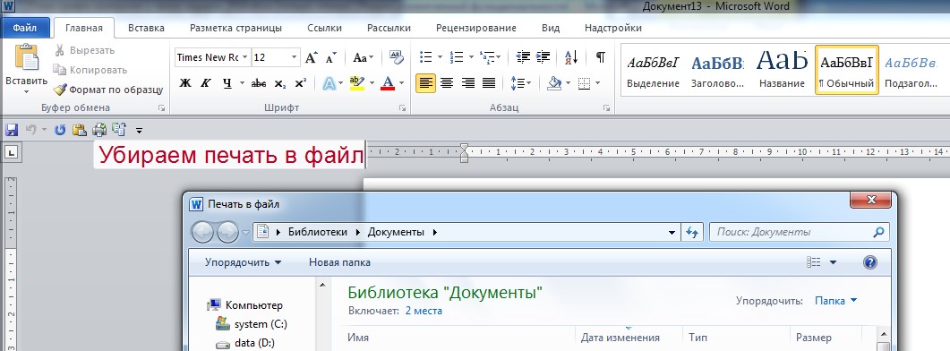The image size is (950, 351).
Task: Switch to the Рецензирование ribbon tab
Action: pyautogui.click(x=476, y=28)
